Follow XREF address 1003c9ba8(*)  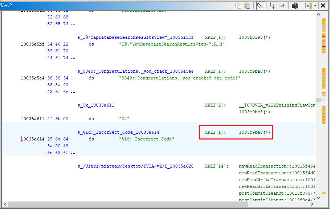(254, 71)
